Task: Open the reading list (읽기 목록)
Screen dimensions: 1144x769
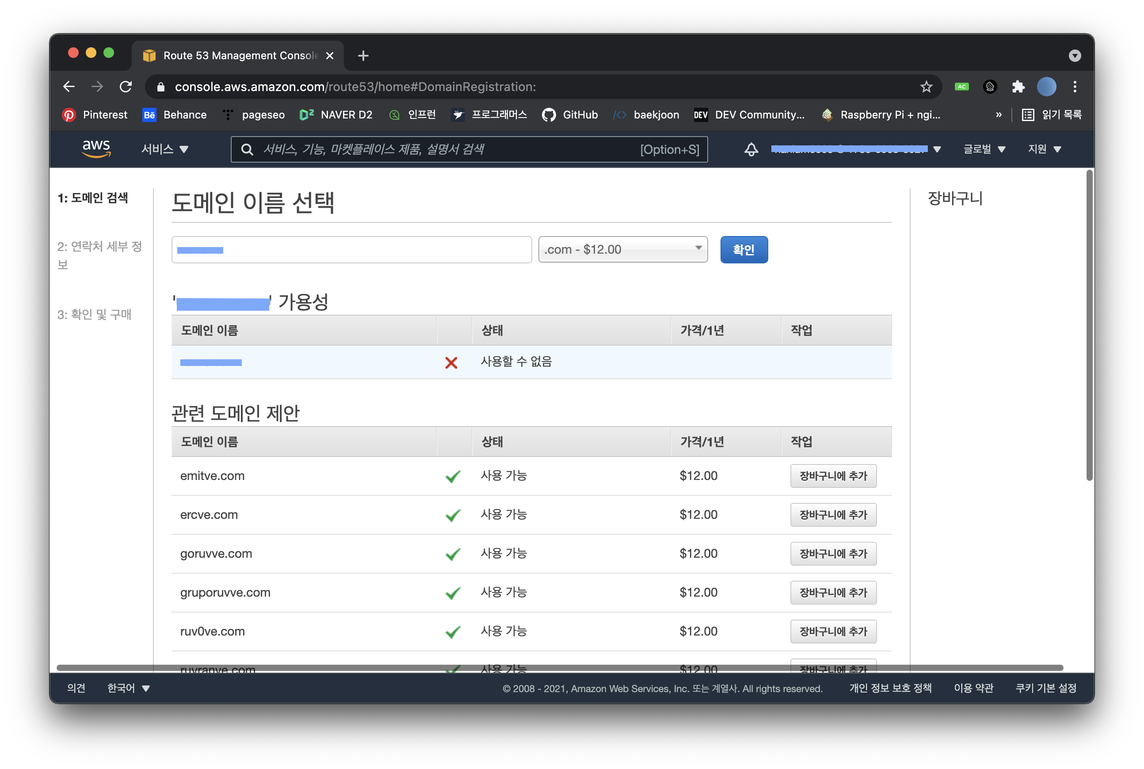Action: (1051, 115)
